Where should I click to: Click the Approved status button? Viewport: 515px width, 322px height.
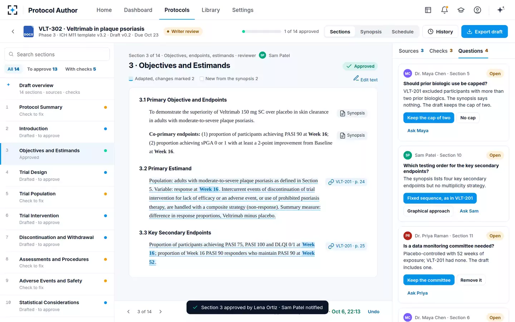(360, 66)
